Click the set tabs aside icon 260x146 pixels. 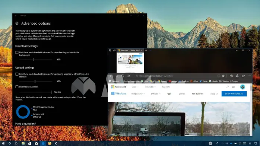(114, 50)
